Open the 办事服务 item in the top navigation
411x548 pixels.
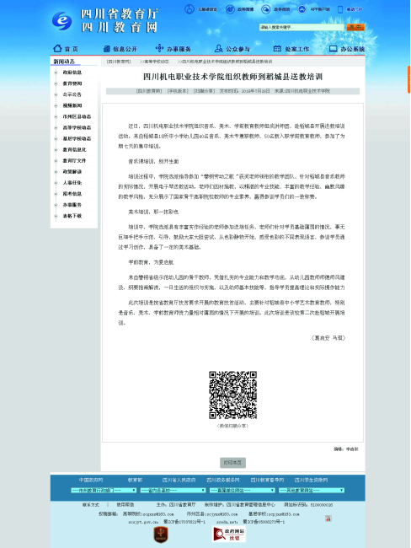[173, 49]
